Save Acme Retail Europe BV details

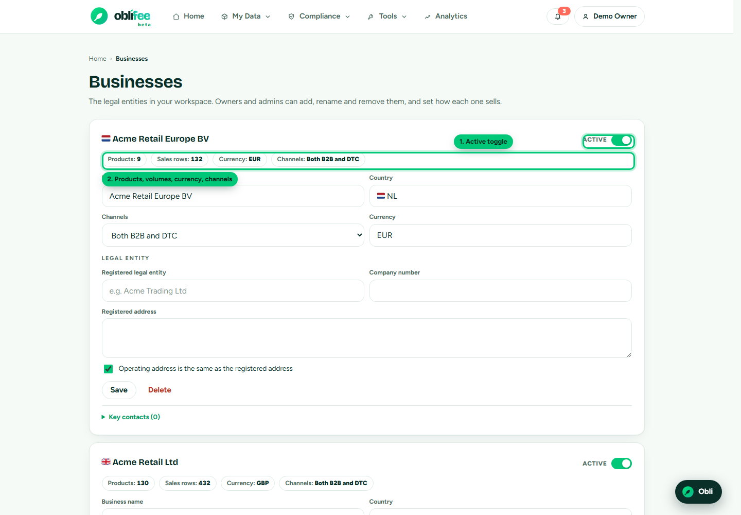pos(119,390)
